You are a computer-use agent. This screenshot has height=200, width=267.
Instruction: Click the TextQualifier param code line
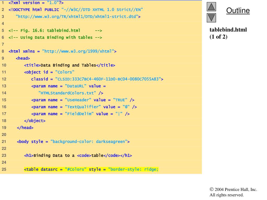click(x=84, y=107)
